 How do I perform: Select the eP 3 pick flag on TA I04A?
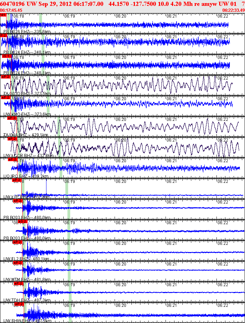[12, 118]
